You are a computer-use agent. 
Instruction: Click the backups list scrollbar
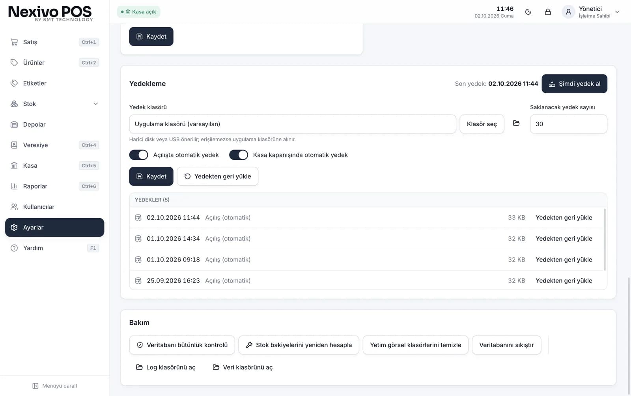[605, 239]
